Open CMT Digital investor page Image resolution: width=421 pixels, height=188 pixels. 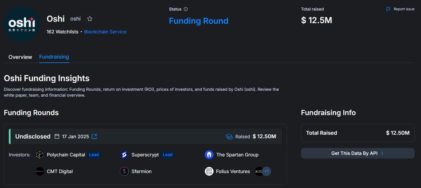click(x=60, y=172)
